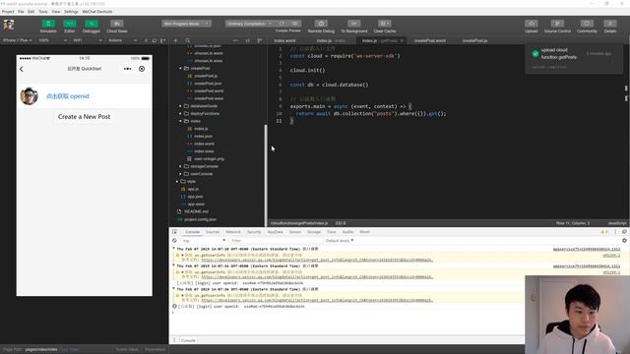This screenshot has width=630, height=354.
Task: Open the Settings menu
Action: tap(71, 12)
